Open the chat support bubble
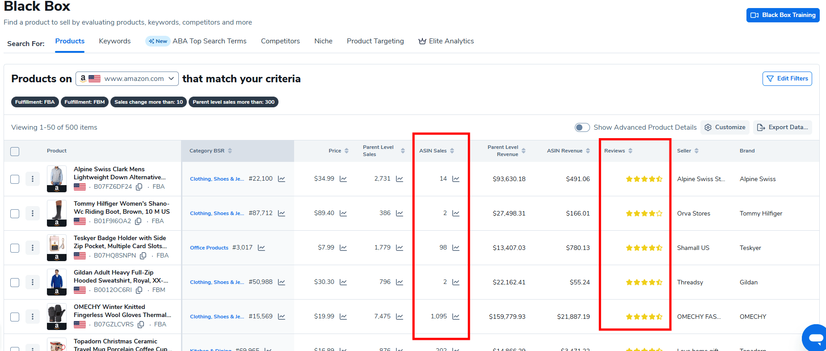Viewport: 826px width, 351px height. pos(815,338)
